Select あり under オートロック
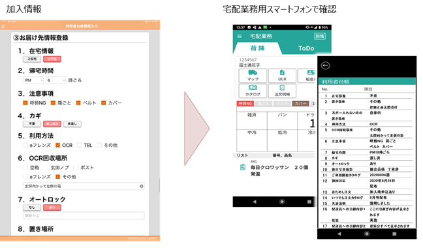423x248 pixels. 52,208
